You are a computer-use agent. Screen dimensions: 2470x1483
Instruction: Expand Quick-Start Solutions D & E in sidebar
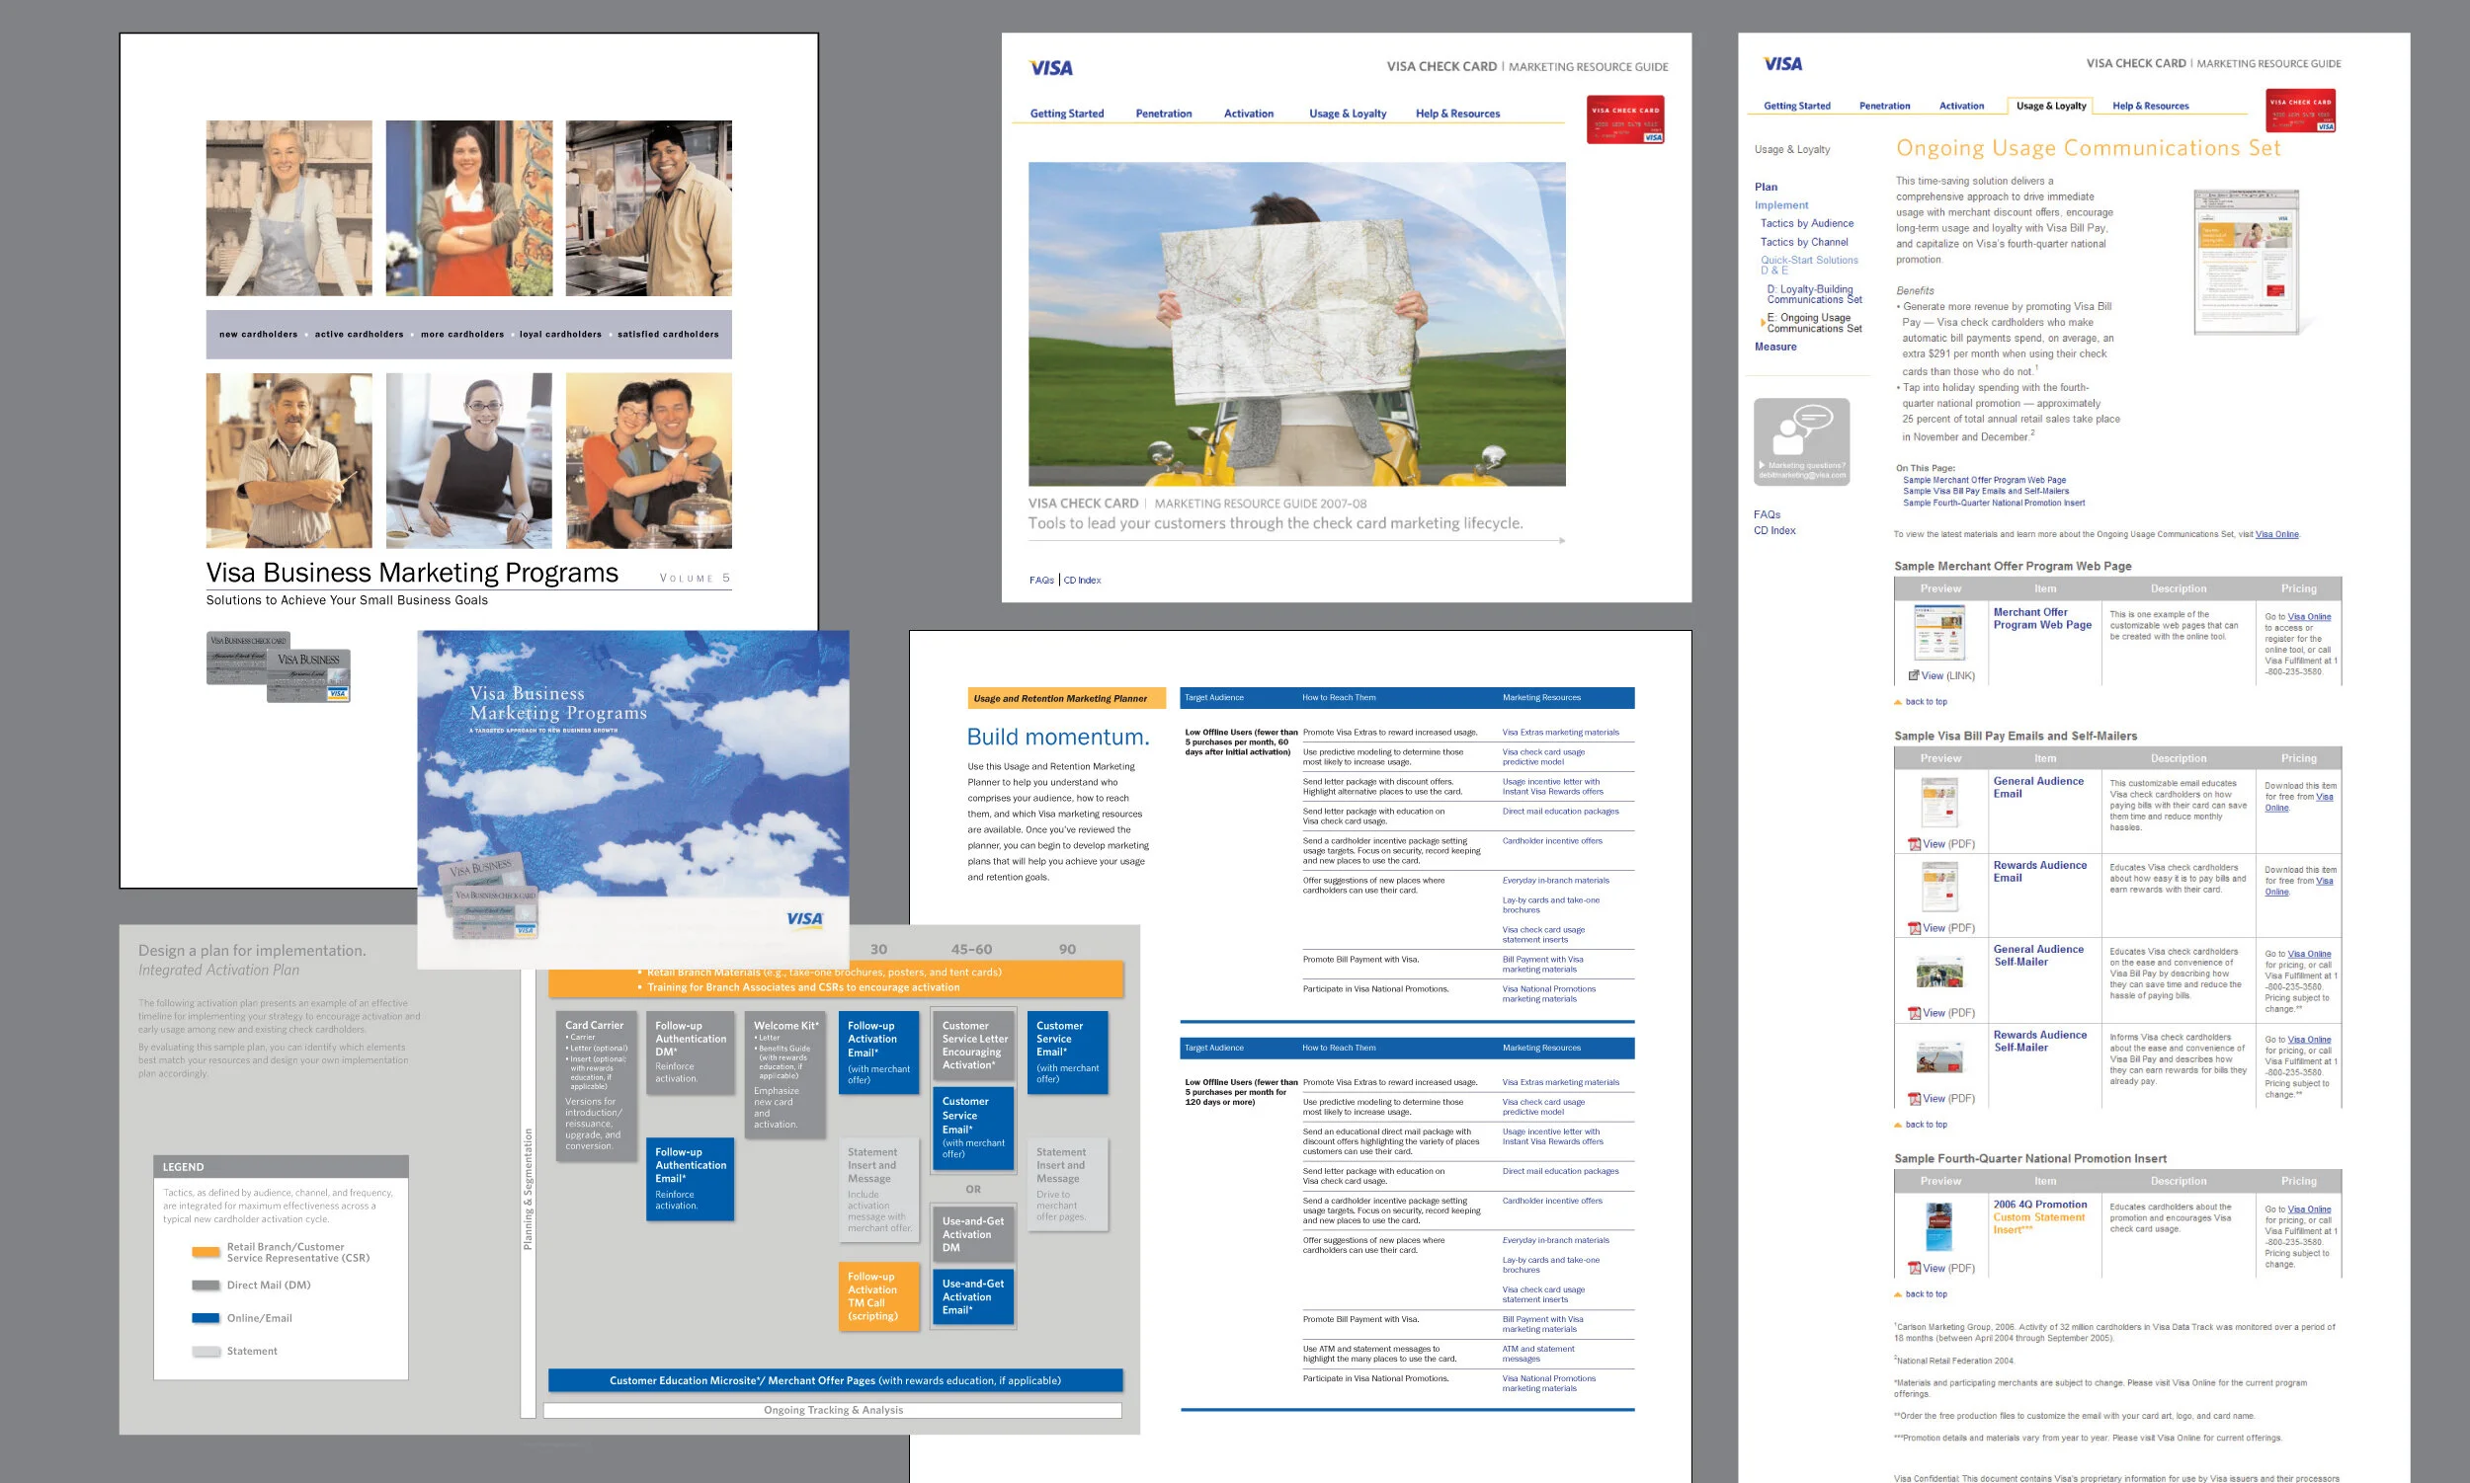1808,265
